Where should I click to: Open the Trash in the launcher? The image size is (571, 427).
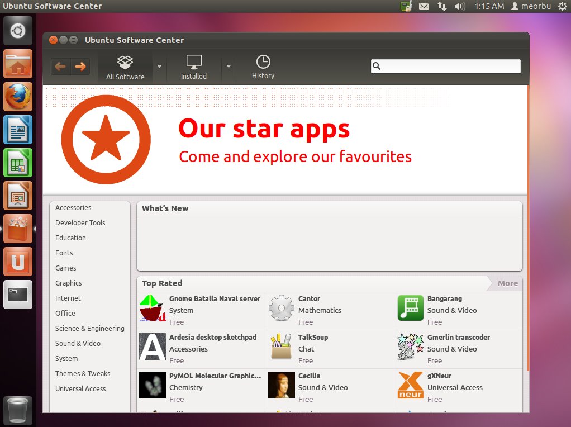18,411
